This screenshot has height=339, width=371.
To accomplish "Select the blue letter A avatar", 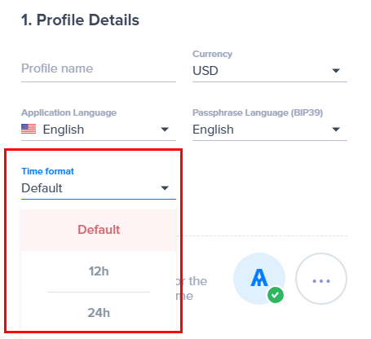I will [x=259, y=279].
